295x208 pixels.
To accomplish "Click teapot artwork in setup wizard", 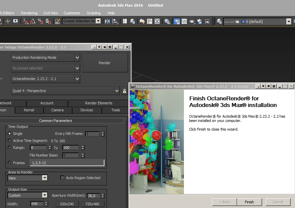I will 157,142.
